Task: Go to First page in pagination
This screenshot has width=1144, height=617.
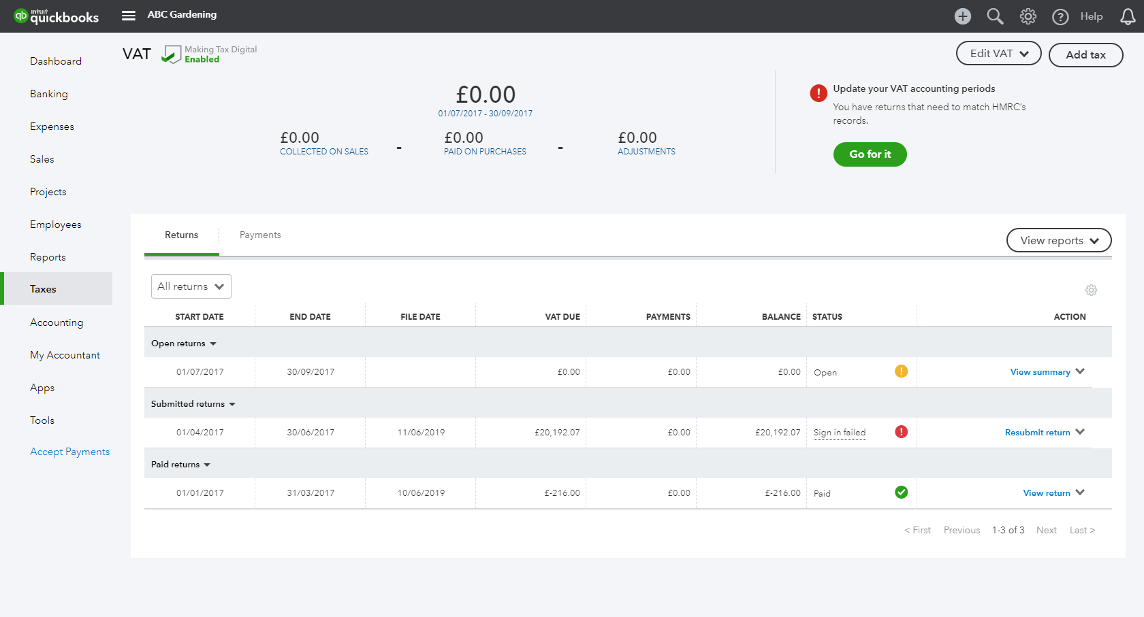Action: click(917, 530)
